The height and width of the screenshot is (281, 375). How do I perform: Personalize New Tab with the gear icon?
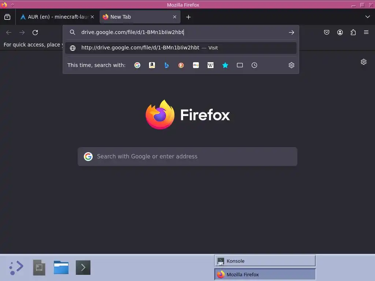(x=364, y=62)
